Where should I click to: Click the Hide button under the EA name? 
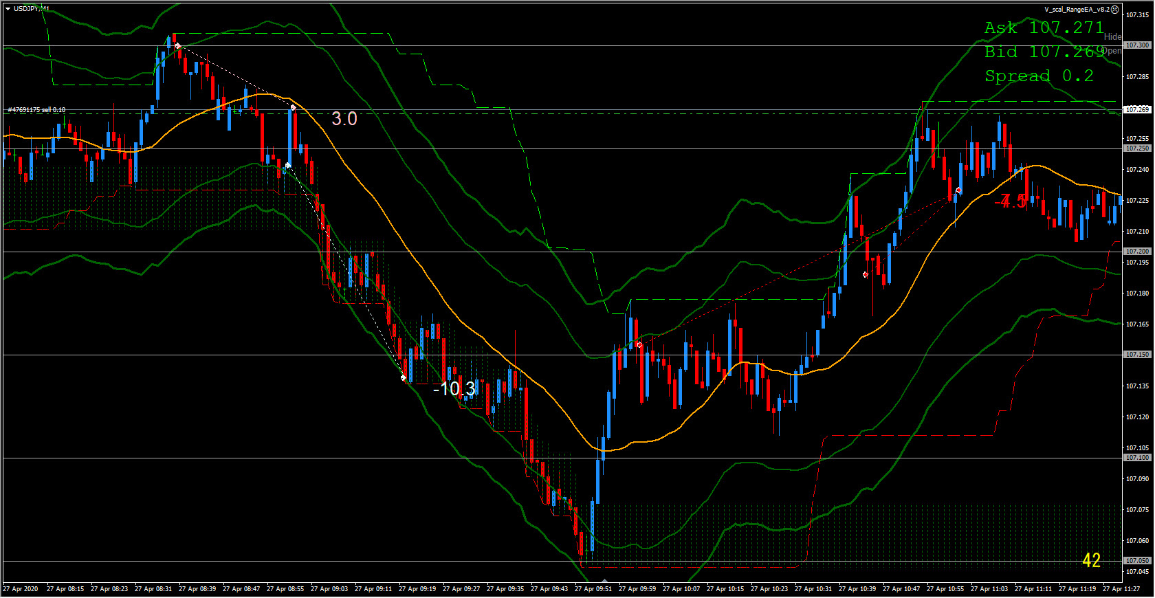click(1112, 36)
